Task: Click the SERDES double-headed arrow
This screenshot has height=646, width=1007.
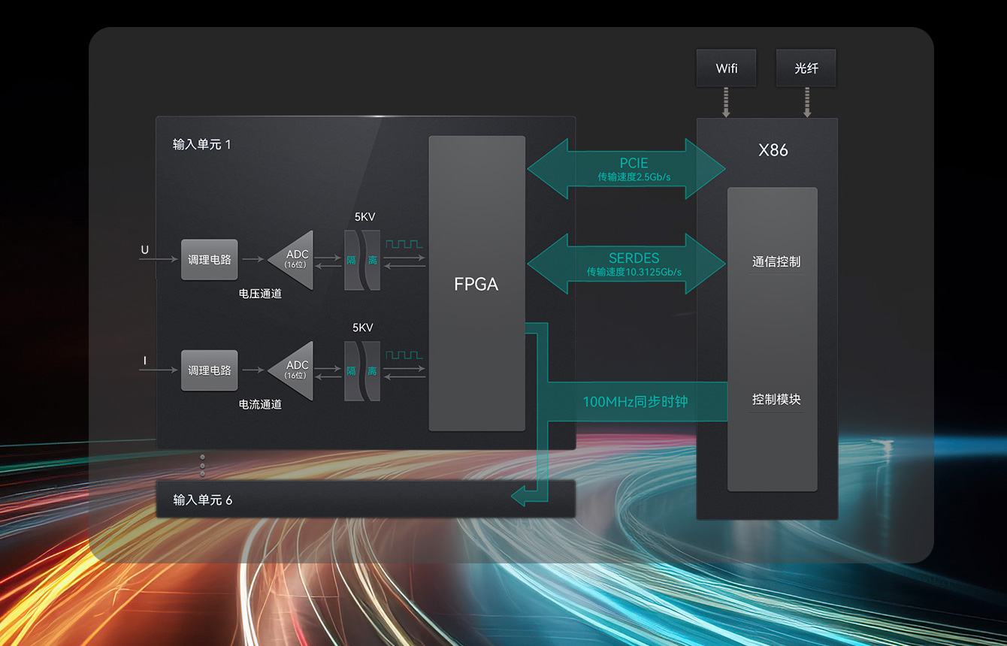Action: tap(626, 263)
